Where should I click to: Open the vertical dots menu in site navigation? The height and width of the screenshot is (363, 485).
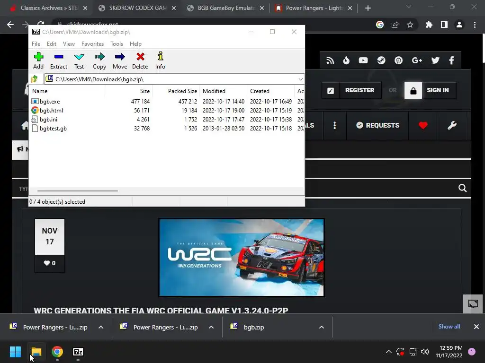point(335,125)
